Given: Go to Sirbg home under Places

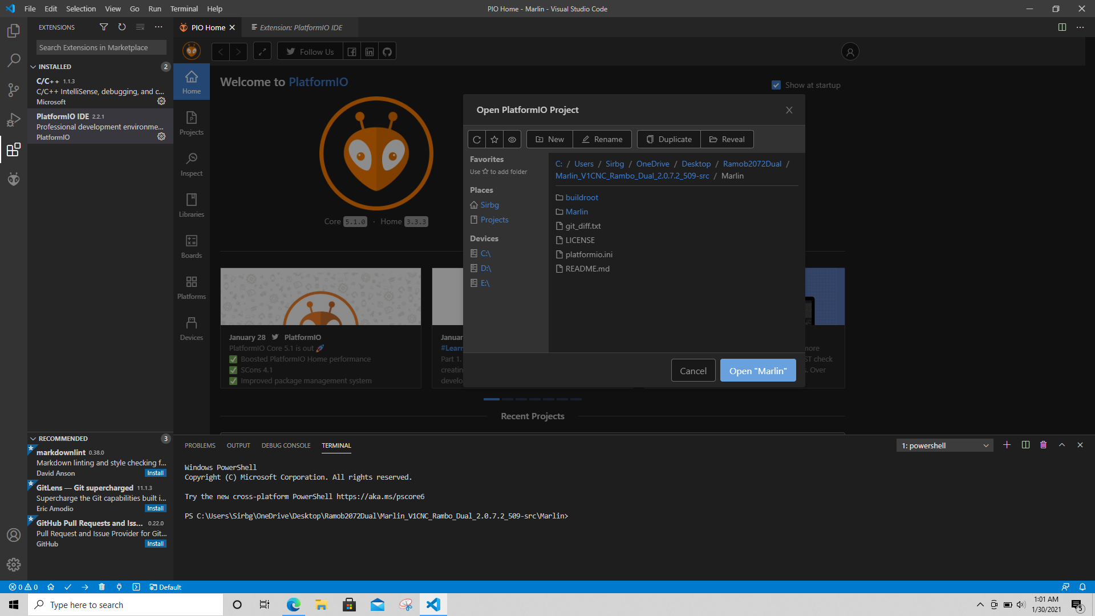Looking at the screenshot, I should [x=489, y=205].
